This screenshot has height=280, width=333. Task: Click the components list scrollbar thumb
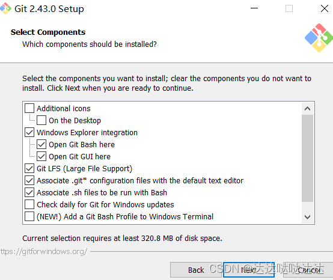tap(307, 158)
